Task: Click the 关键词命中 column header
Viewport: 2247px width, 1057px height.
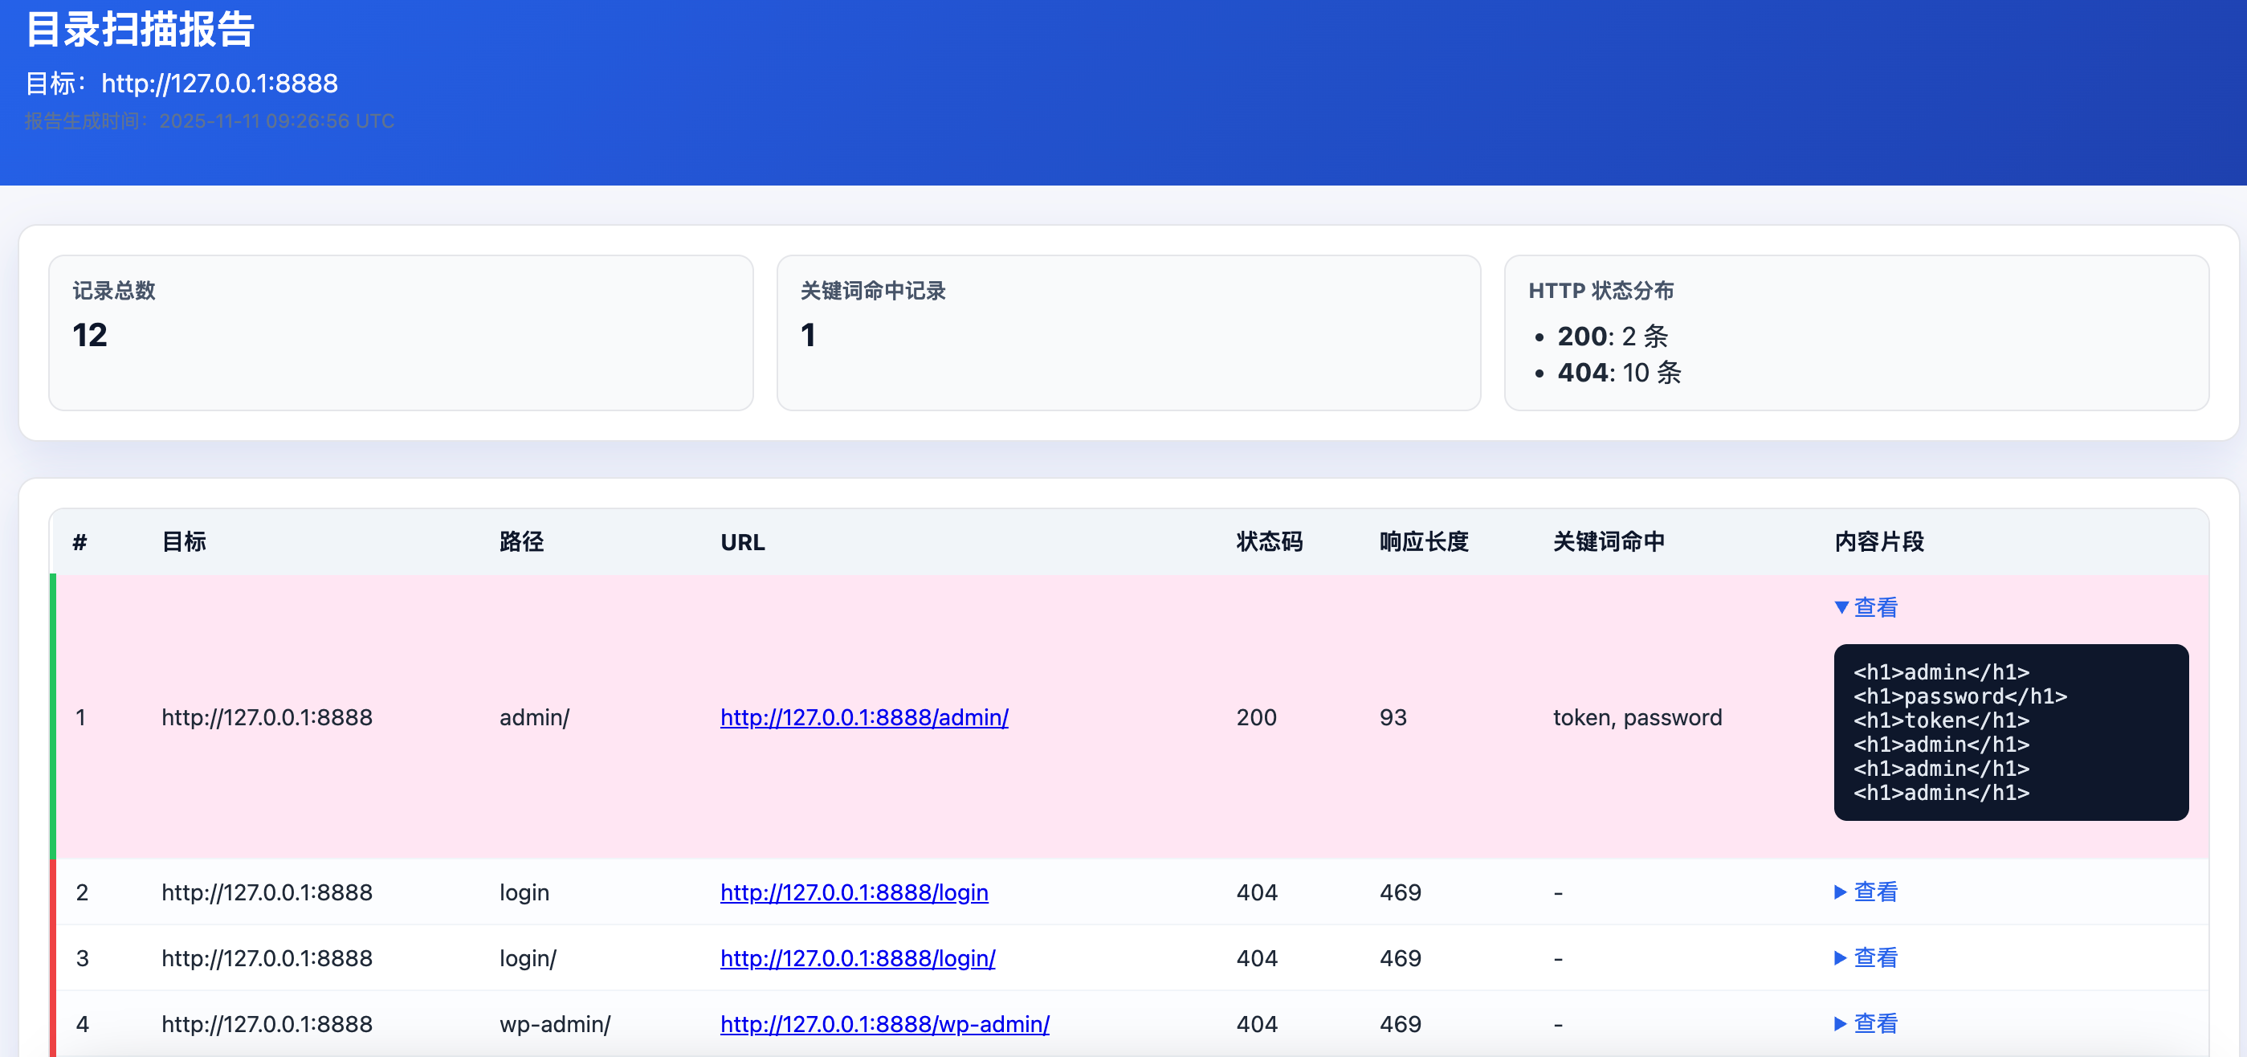Action: coord(1608,541)
